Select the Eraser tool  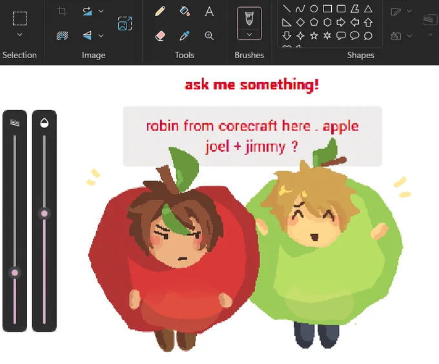[160, 36]
